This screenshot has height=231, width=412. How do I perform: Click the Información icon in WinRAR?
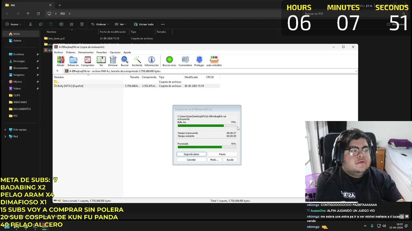(151, 61)
